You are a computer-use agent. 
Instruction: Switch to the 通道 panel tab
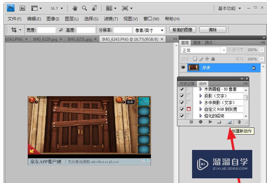point(196,43)
